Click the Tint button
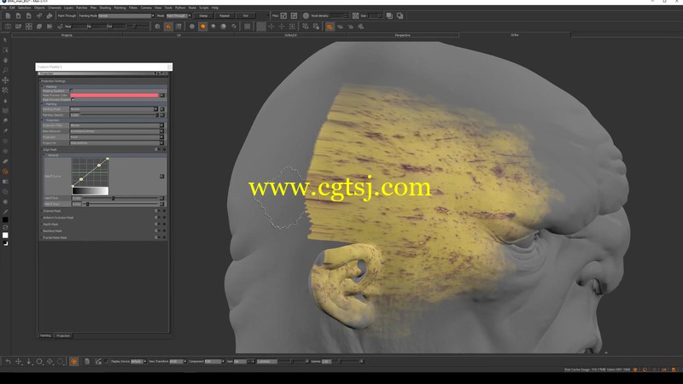This screenshot has height=384, width=683. [245, 15]
